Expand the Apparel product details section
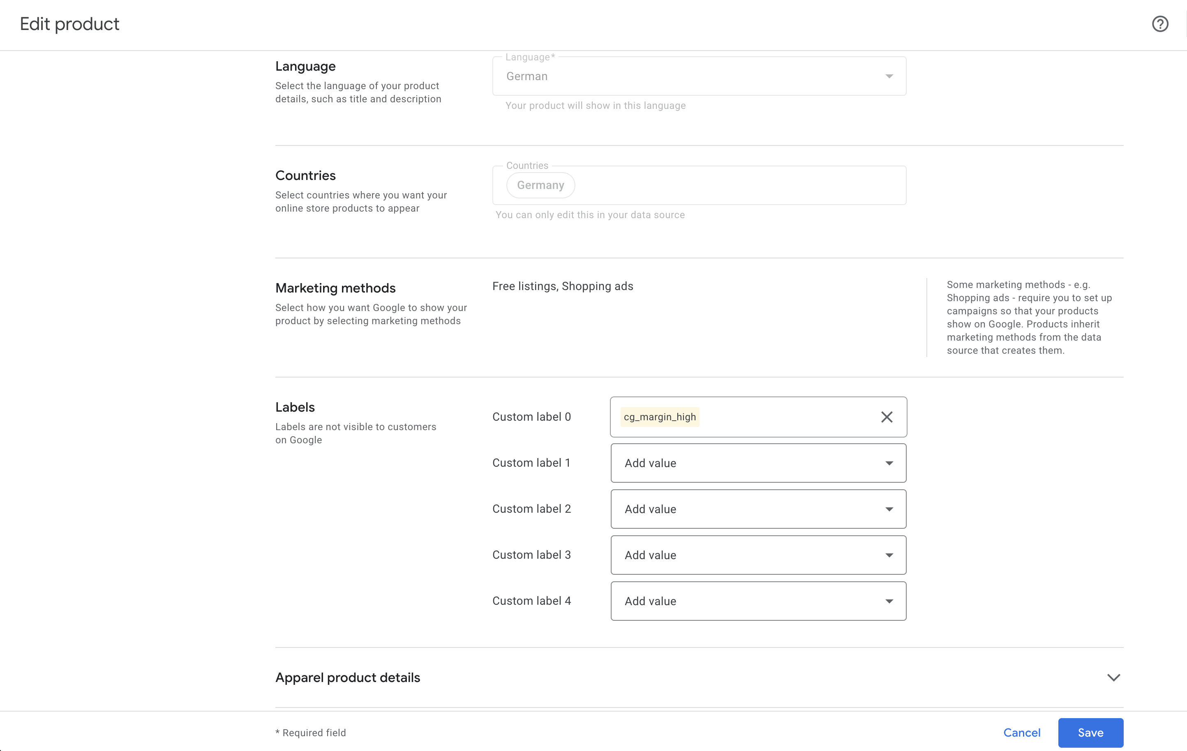1187x751 pixels. tap(1113, 677)
